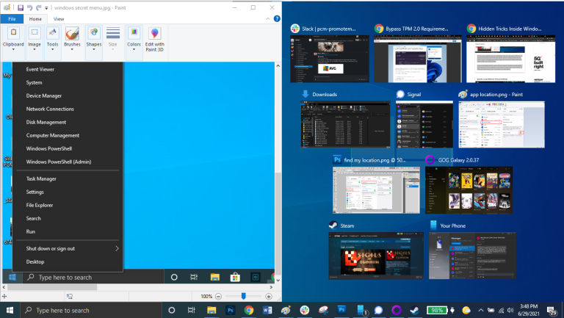The height and width of the screenshot is (318, 564).
Task: Click the zoom out minus button in Paint
Action: pyautogui.click(x=218, y=295)
